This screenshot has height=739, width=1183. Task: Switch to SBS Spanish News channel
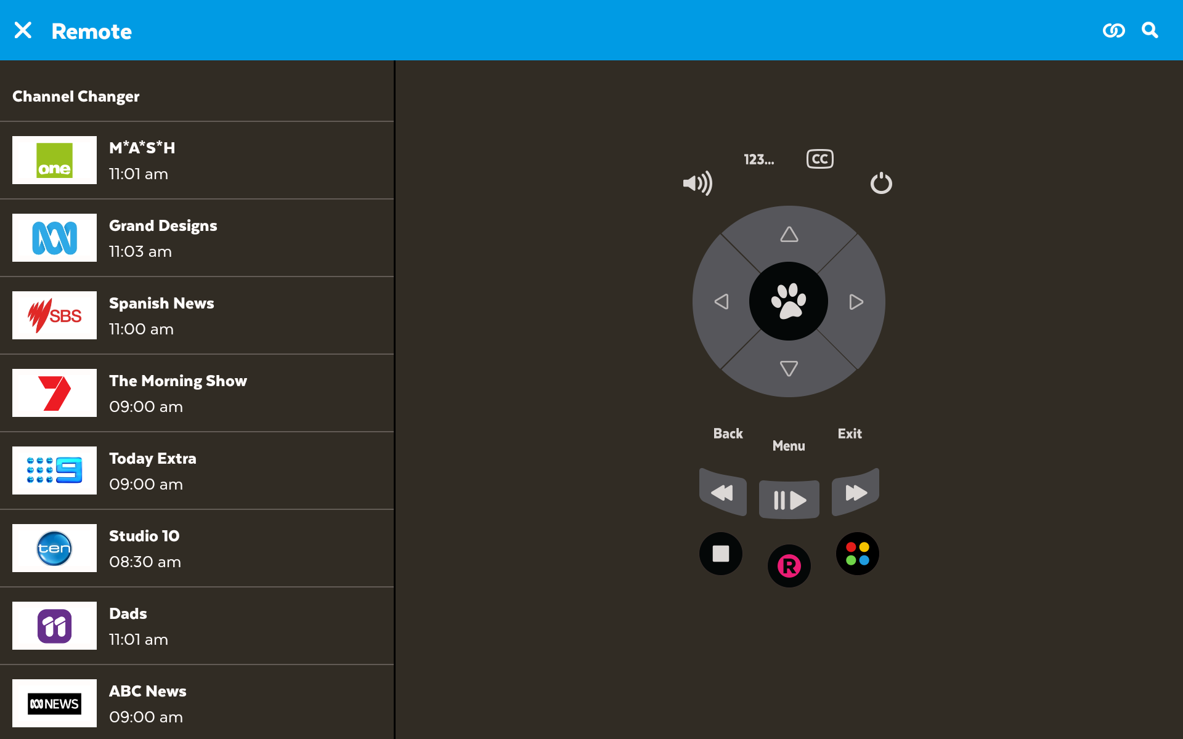coord(197,315)
